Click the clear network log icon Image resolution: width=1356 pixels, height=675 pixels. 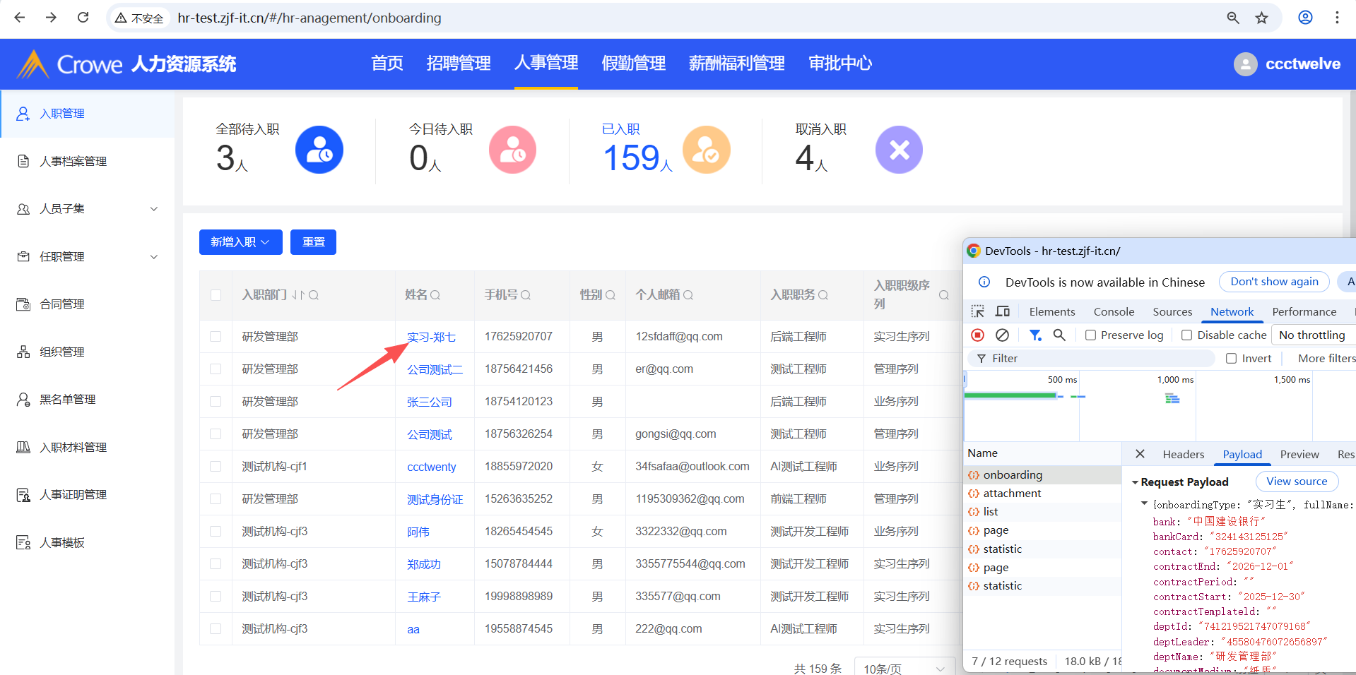coord(1002,335)
